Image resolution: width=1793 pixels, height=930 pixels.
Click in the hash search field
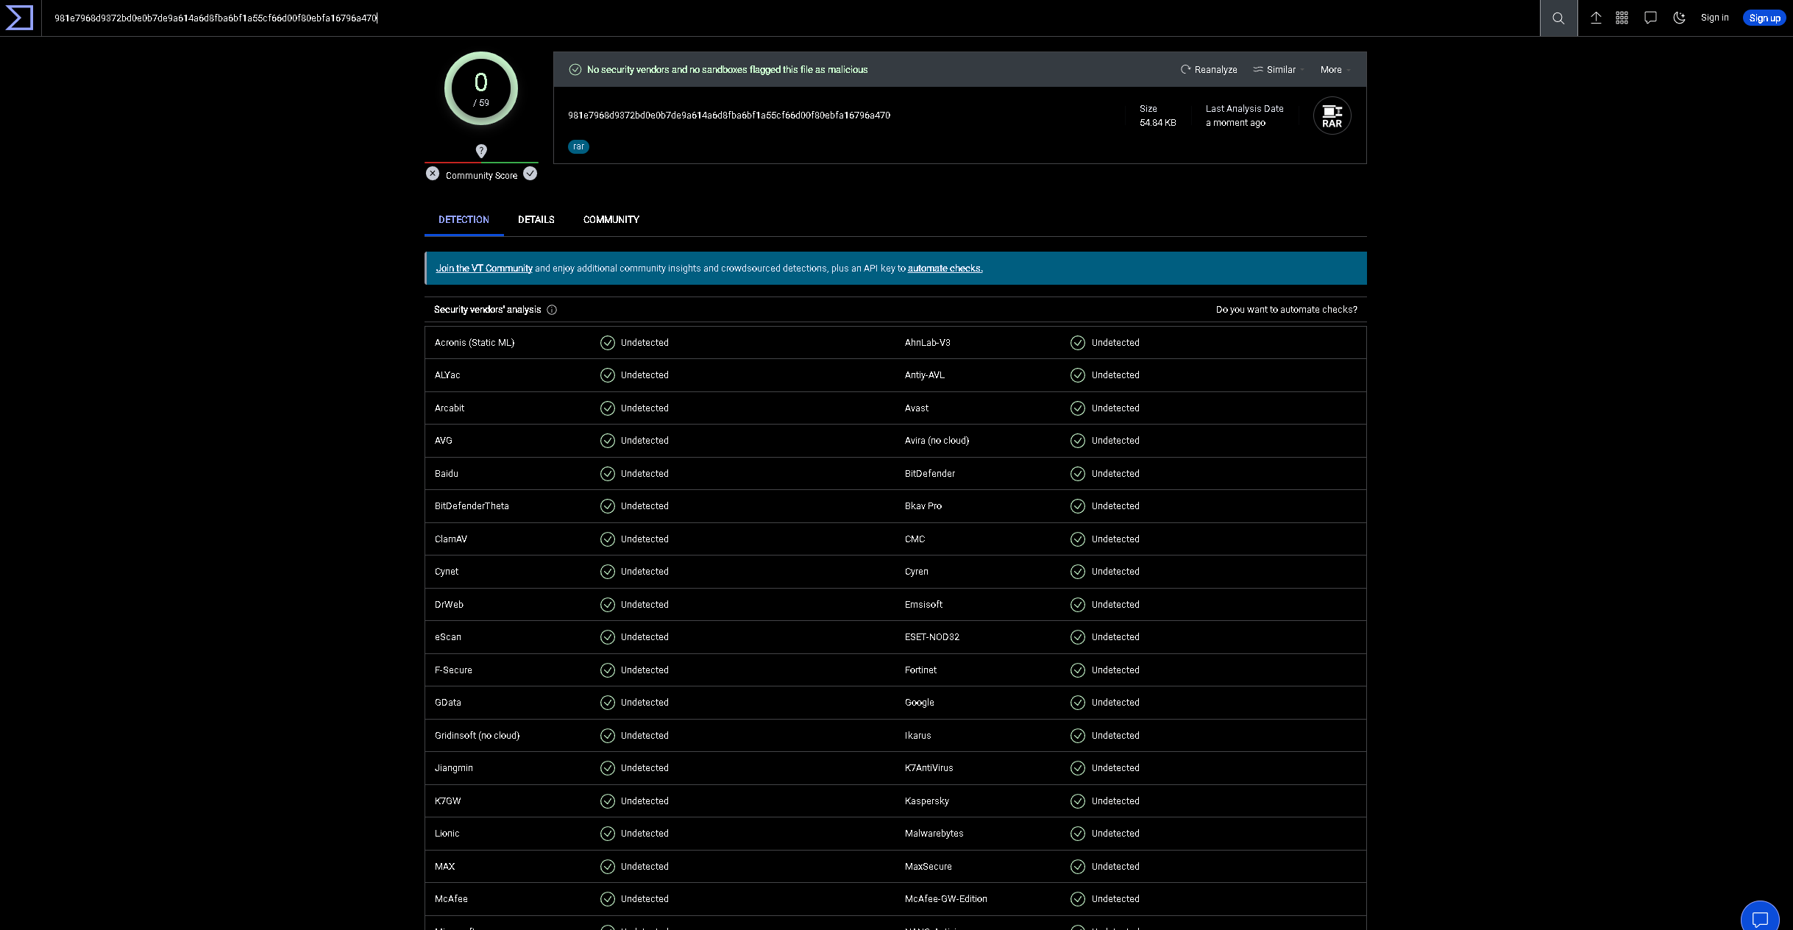pyautogui.click(x=791, y=18)
